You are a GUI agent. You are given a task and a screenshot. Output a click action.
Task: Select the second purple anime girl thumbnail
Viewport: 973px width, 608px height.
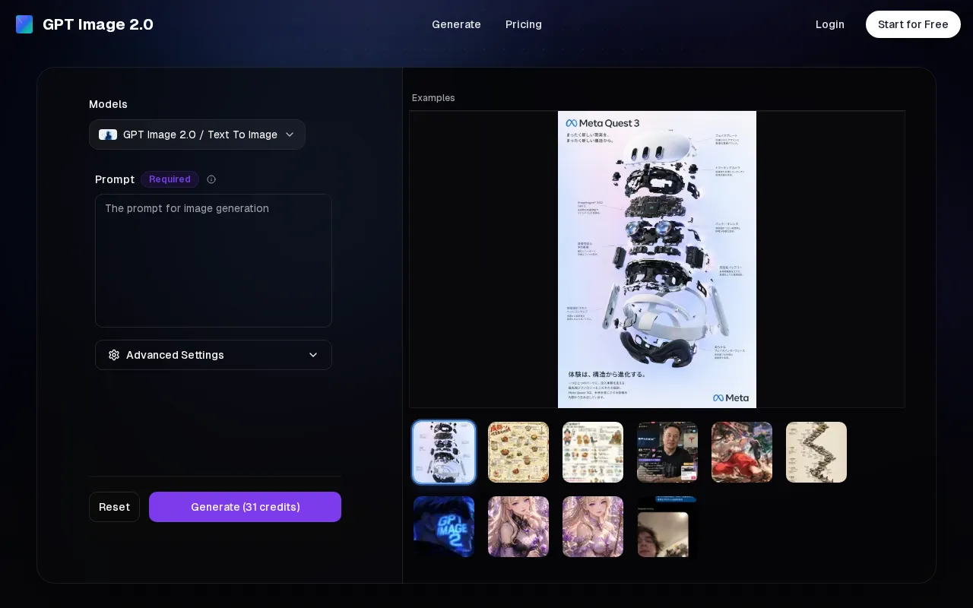(x=593, y=527)
